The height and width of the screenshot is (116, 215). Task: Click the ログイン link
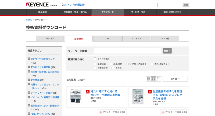67,5
